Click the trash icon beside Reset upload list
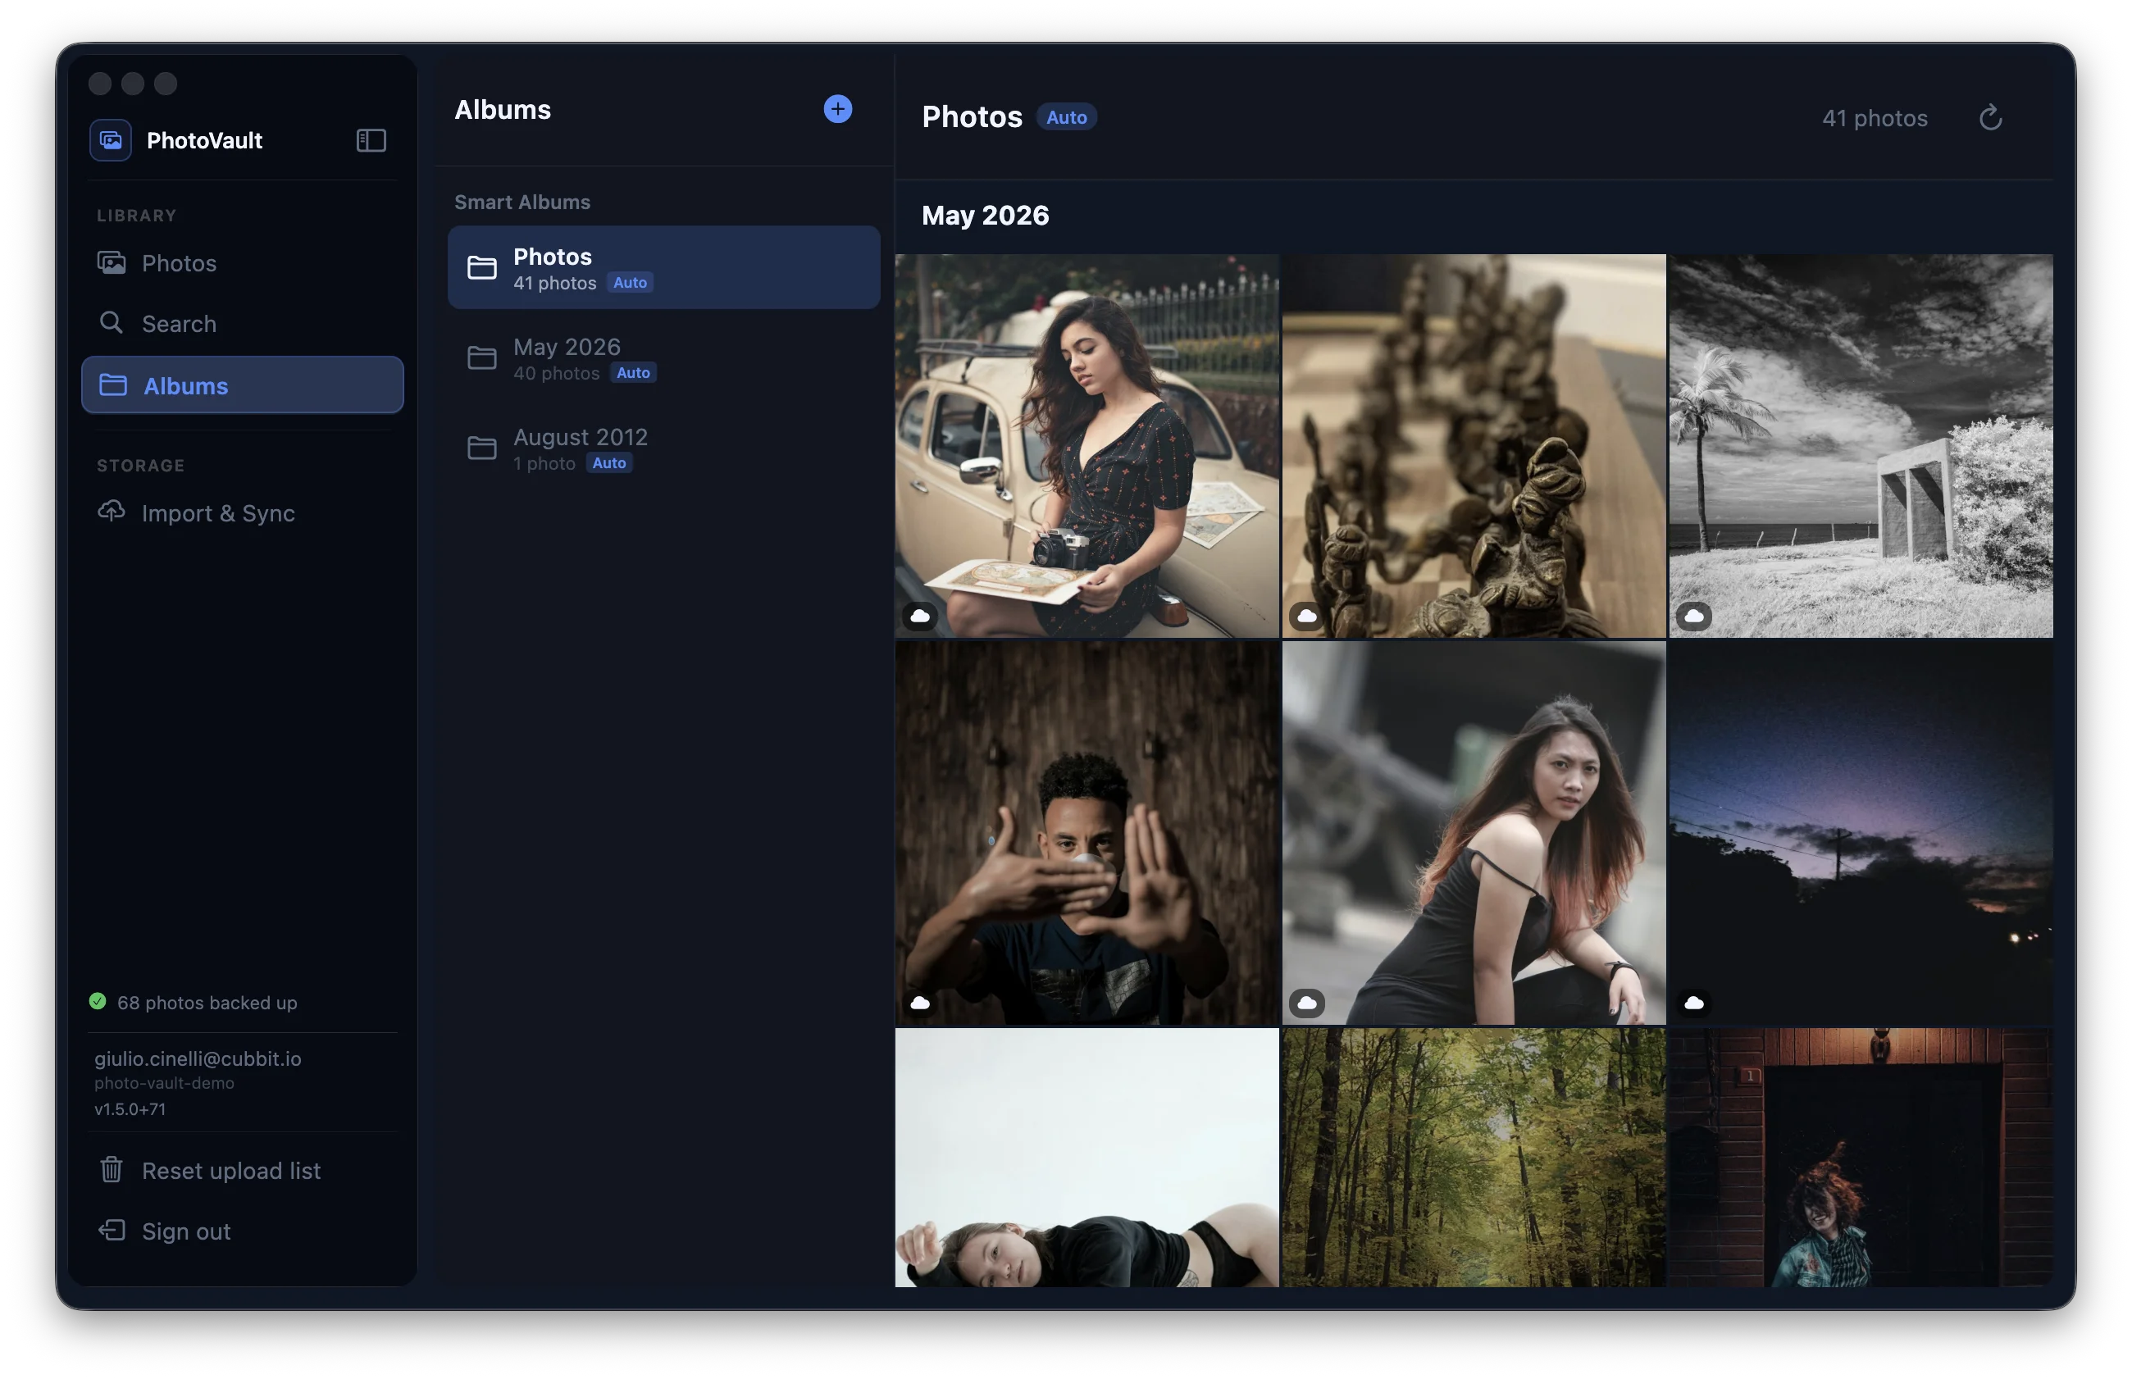 [x=111, y=1169]
